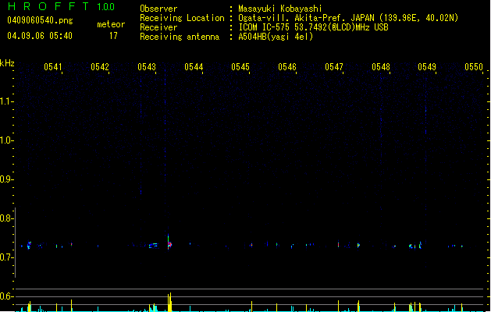Click the 0.7 kHz frequency tick label
This screenshot has width=491, height=312.
(x=6, y=257)
